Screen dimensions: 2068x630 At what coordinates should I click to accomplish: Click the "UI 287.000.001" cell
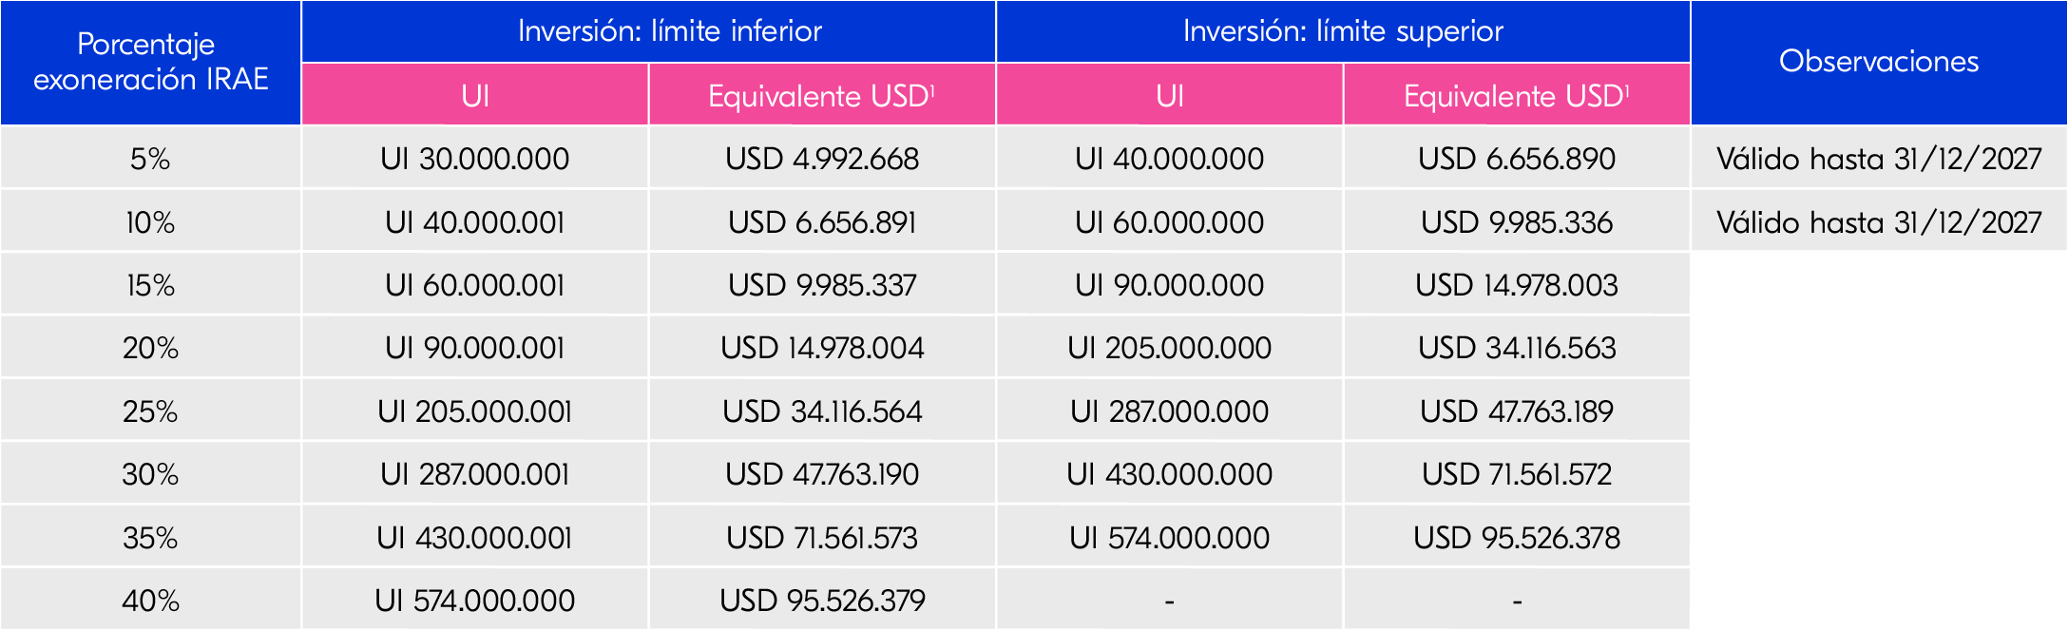click(x=474, y=474)
